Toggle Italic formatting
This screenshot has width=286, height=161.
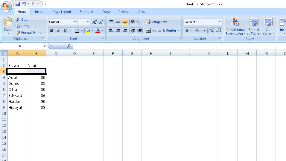click(58, 31)
